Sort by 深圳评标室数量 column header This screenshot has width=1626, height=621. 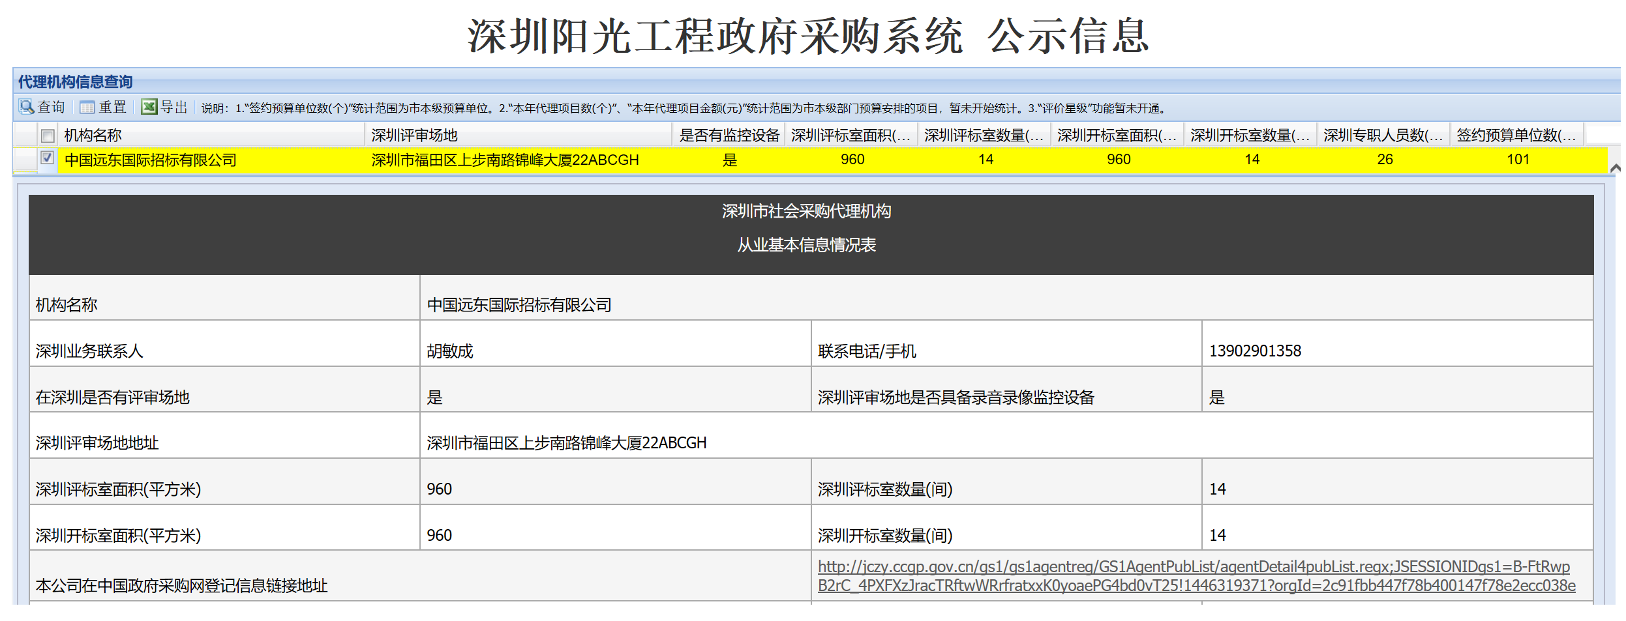pyautogui.click(x=984, y=135)
